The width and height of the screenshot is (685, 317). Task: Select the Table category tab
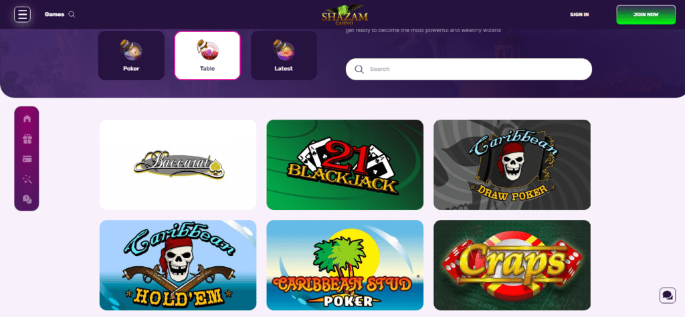(x=207, y=56)
